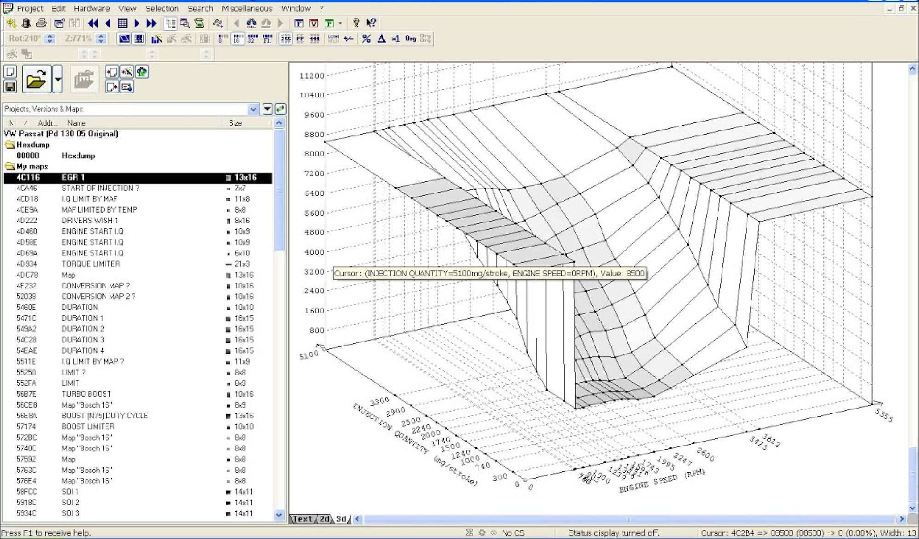
Task: Increase the rotation angle with stepper
Action: point(51,36)
